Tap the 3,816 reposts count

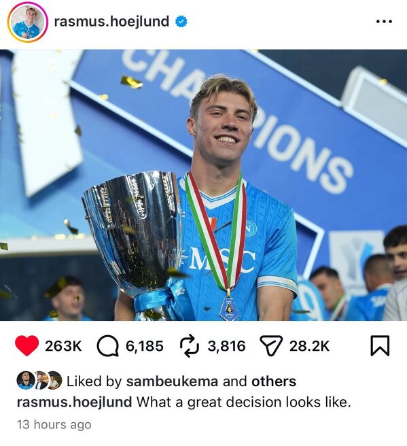tap(226, 346)
